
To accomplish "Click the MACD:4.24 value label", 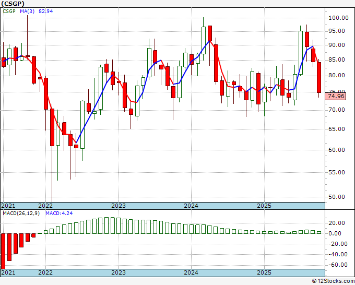I will click(x=59, y=213).
